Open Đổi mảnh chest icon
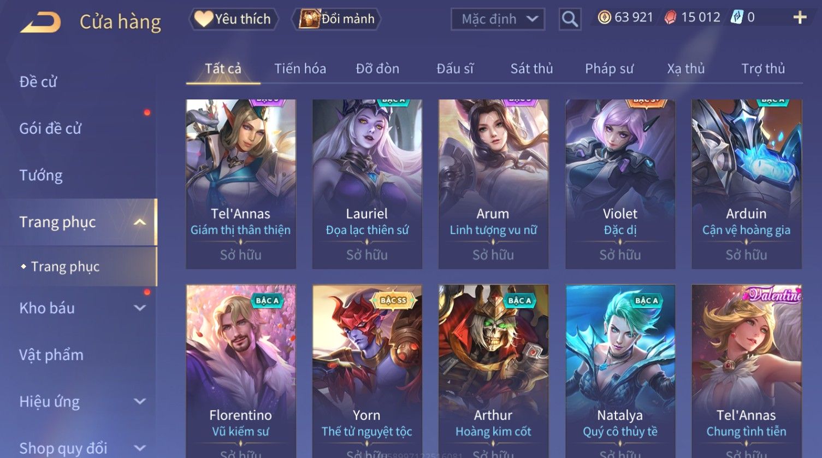Viewport: 822px width, 458px height. 309,19
